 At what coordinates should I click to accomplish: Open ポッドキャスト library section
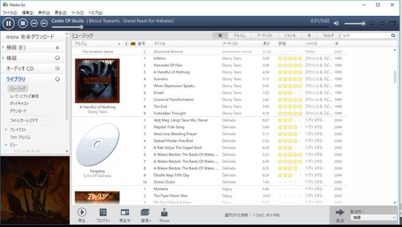(x=20, y=103)
